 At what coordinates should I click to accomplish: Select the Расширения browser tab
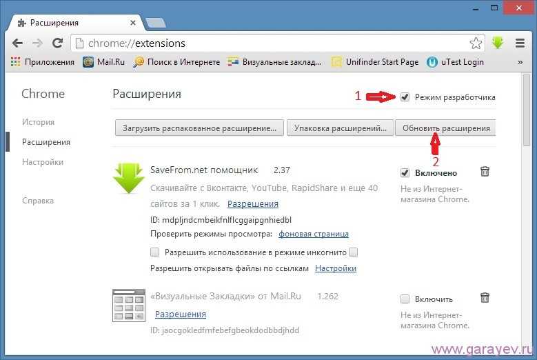75,23
